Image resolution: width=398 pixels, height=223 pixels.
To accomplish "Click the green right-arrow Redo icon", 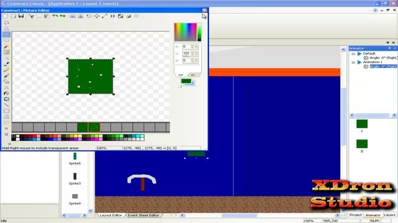I will (63, 16).
